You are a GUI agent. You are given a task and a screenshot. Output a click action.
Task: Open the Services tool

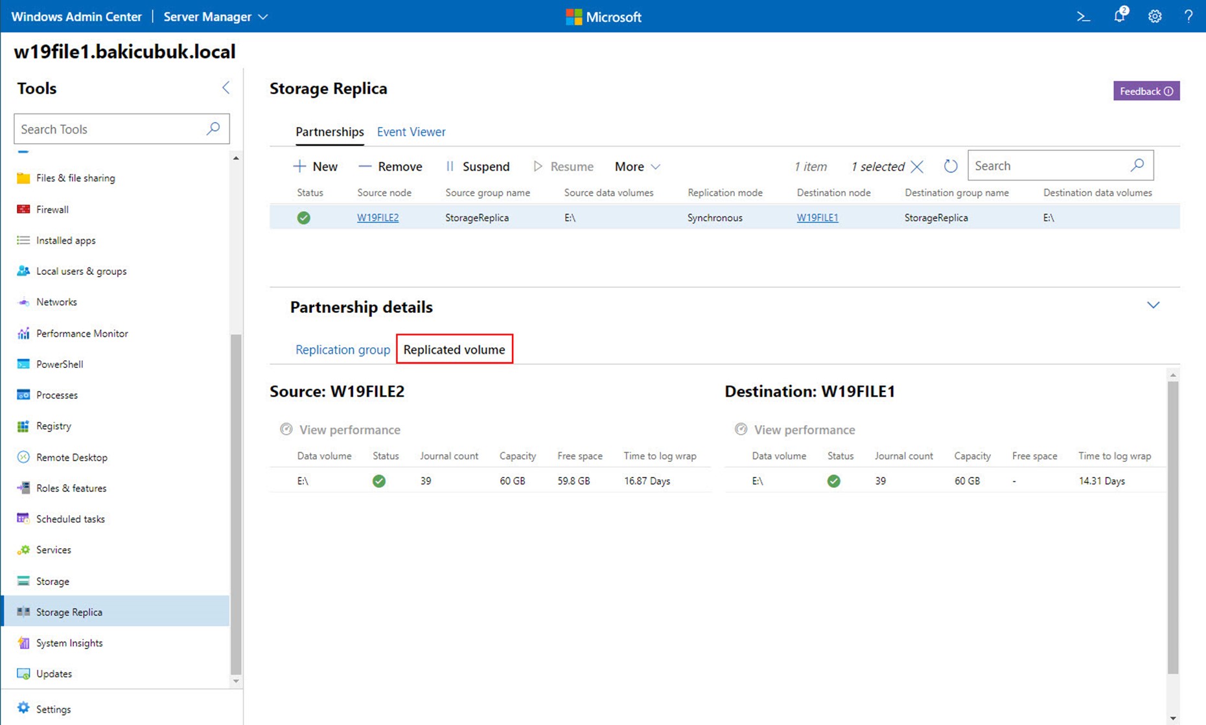tap(53, 550)
